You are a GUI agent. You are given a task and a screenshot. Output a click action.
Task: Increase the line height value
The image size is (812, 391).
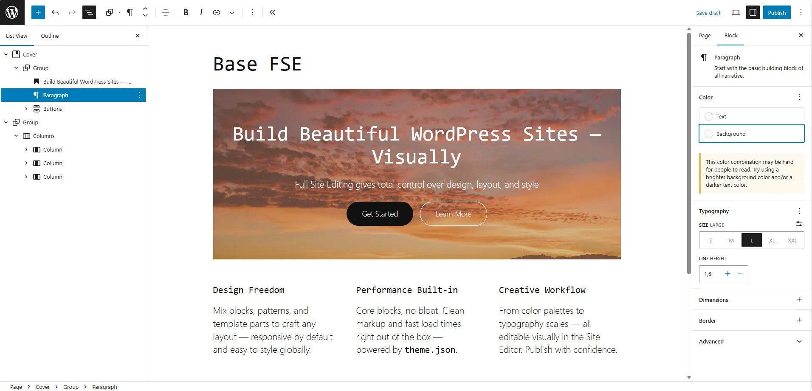point(727,274)
